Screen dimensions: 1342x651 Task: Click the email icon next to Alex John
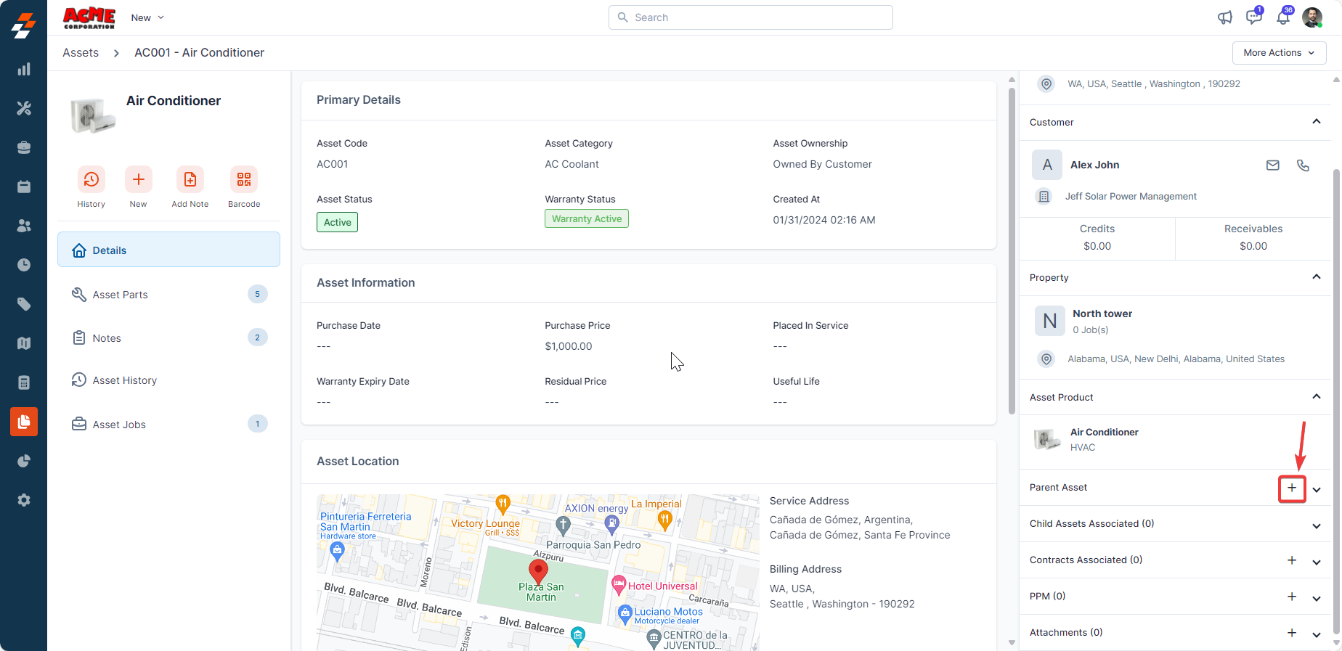click(x=1272, y=165)
